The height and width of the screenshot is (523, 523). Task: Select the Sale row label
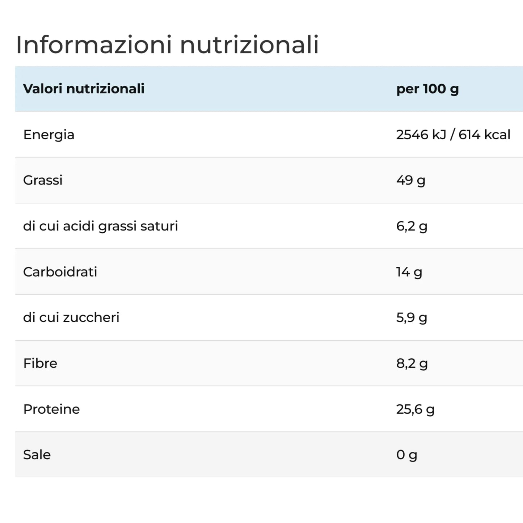(37, 455)
